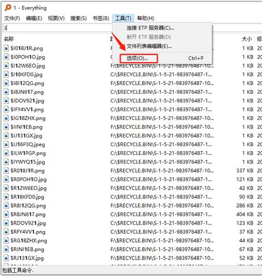
Task: Click the 286 KB size cell
Action: (245, 206)
